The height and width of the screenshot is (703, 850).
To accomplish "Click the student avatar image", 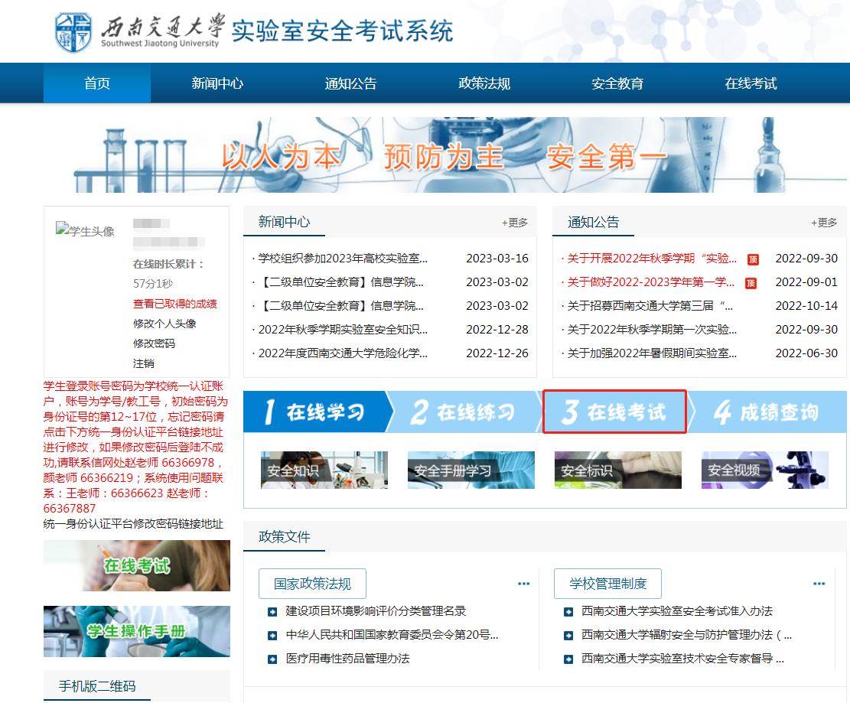I will (x=85, y=231).
